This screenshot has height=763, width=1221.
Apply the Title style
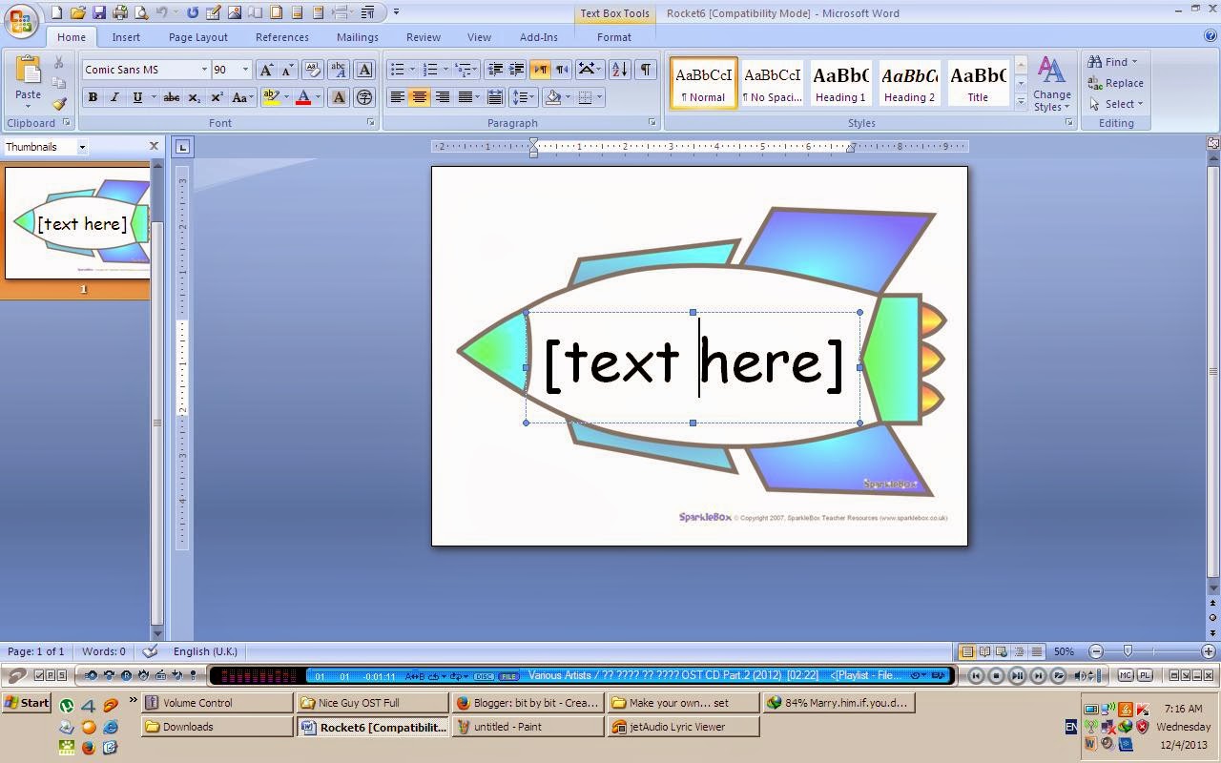[978, 82]
